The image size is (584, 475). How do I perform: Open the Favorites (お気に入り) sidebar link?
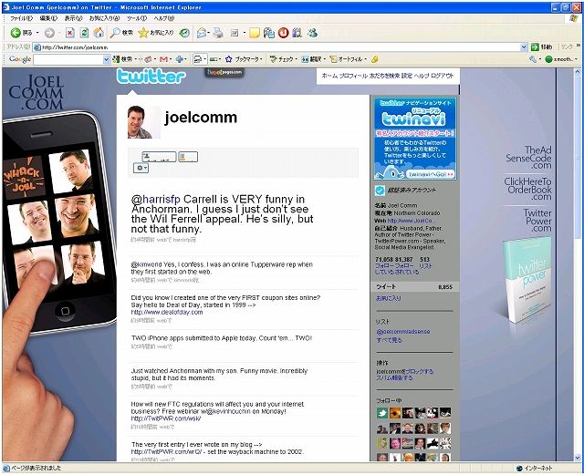pos(389,298)
